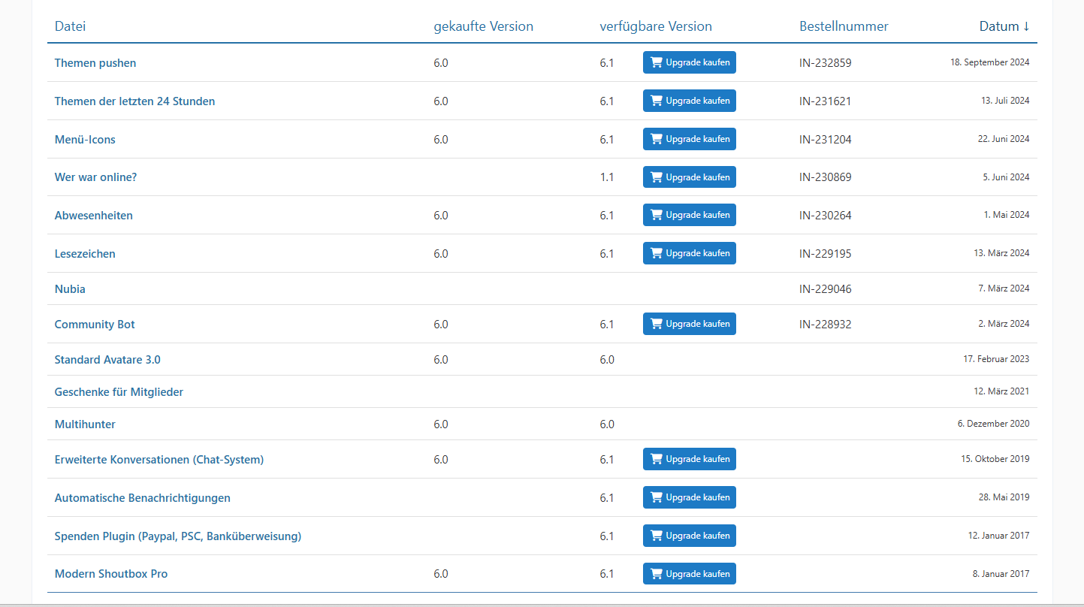This screenshot has height=607, width=1084.
Task: Buy upgrade for Erweiterte Konversationen
Action: coord(689,459)
